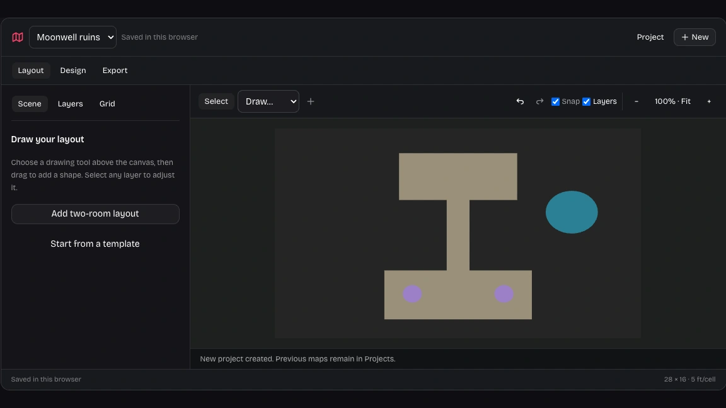Click 'New project created' status message
The height and width of the screenshot is (408, 726).
[297, 359]
